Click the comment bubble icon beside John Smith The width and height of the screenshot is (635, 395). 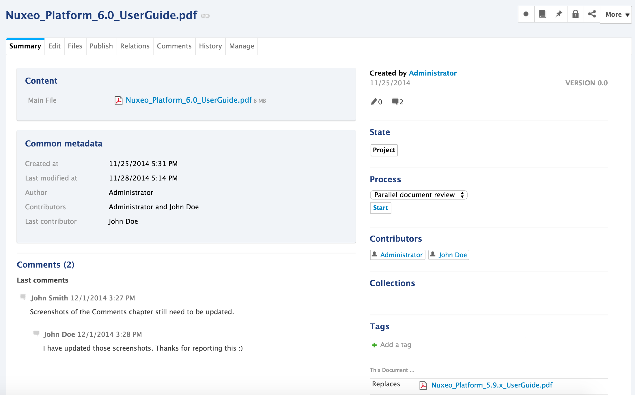pyautogui.click(x=23, y=297)
